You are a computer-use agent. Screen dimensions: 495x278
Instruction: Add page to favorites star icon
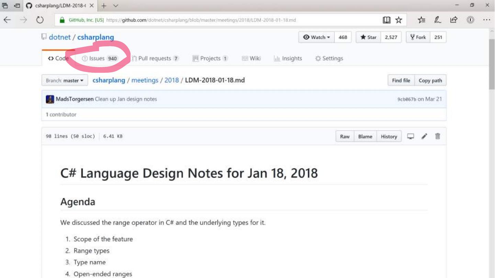coord(398,20)
